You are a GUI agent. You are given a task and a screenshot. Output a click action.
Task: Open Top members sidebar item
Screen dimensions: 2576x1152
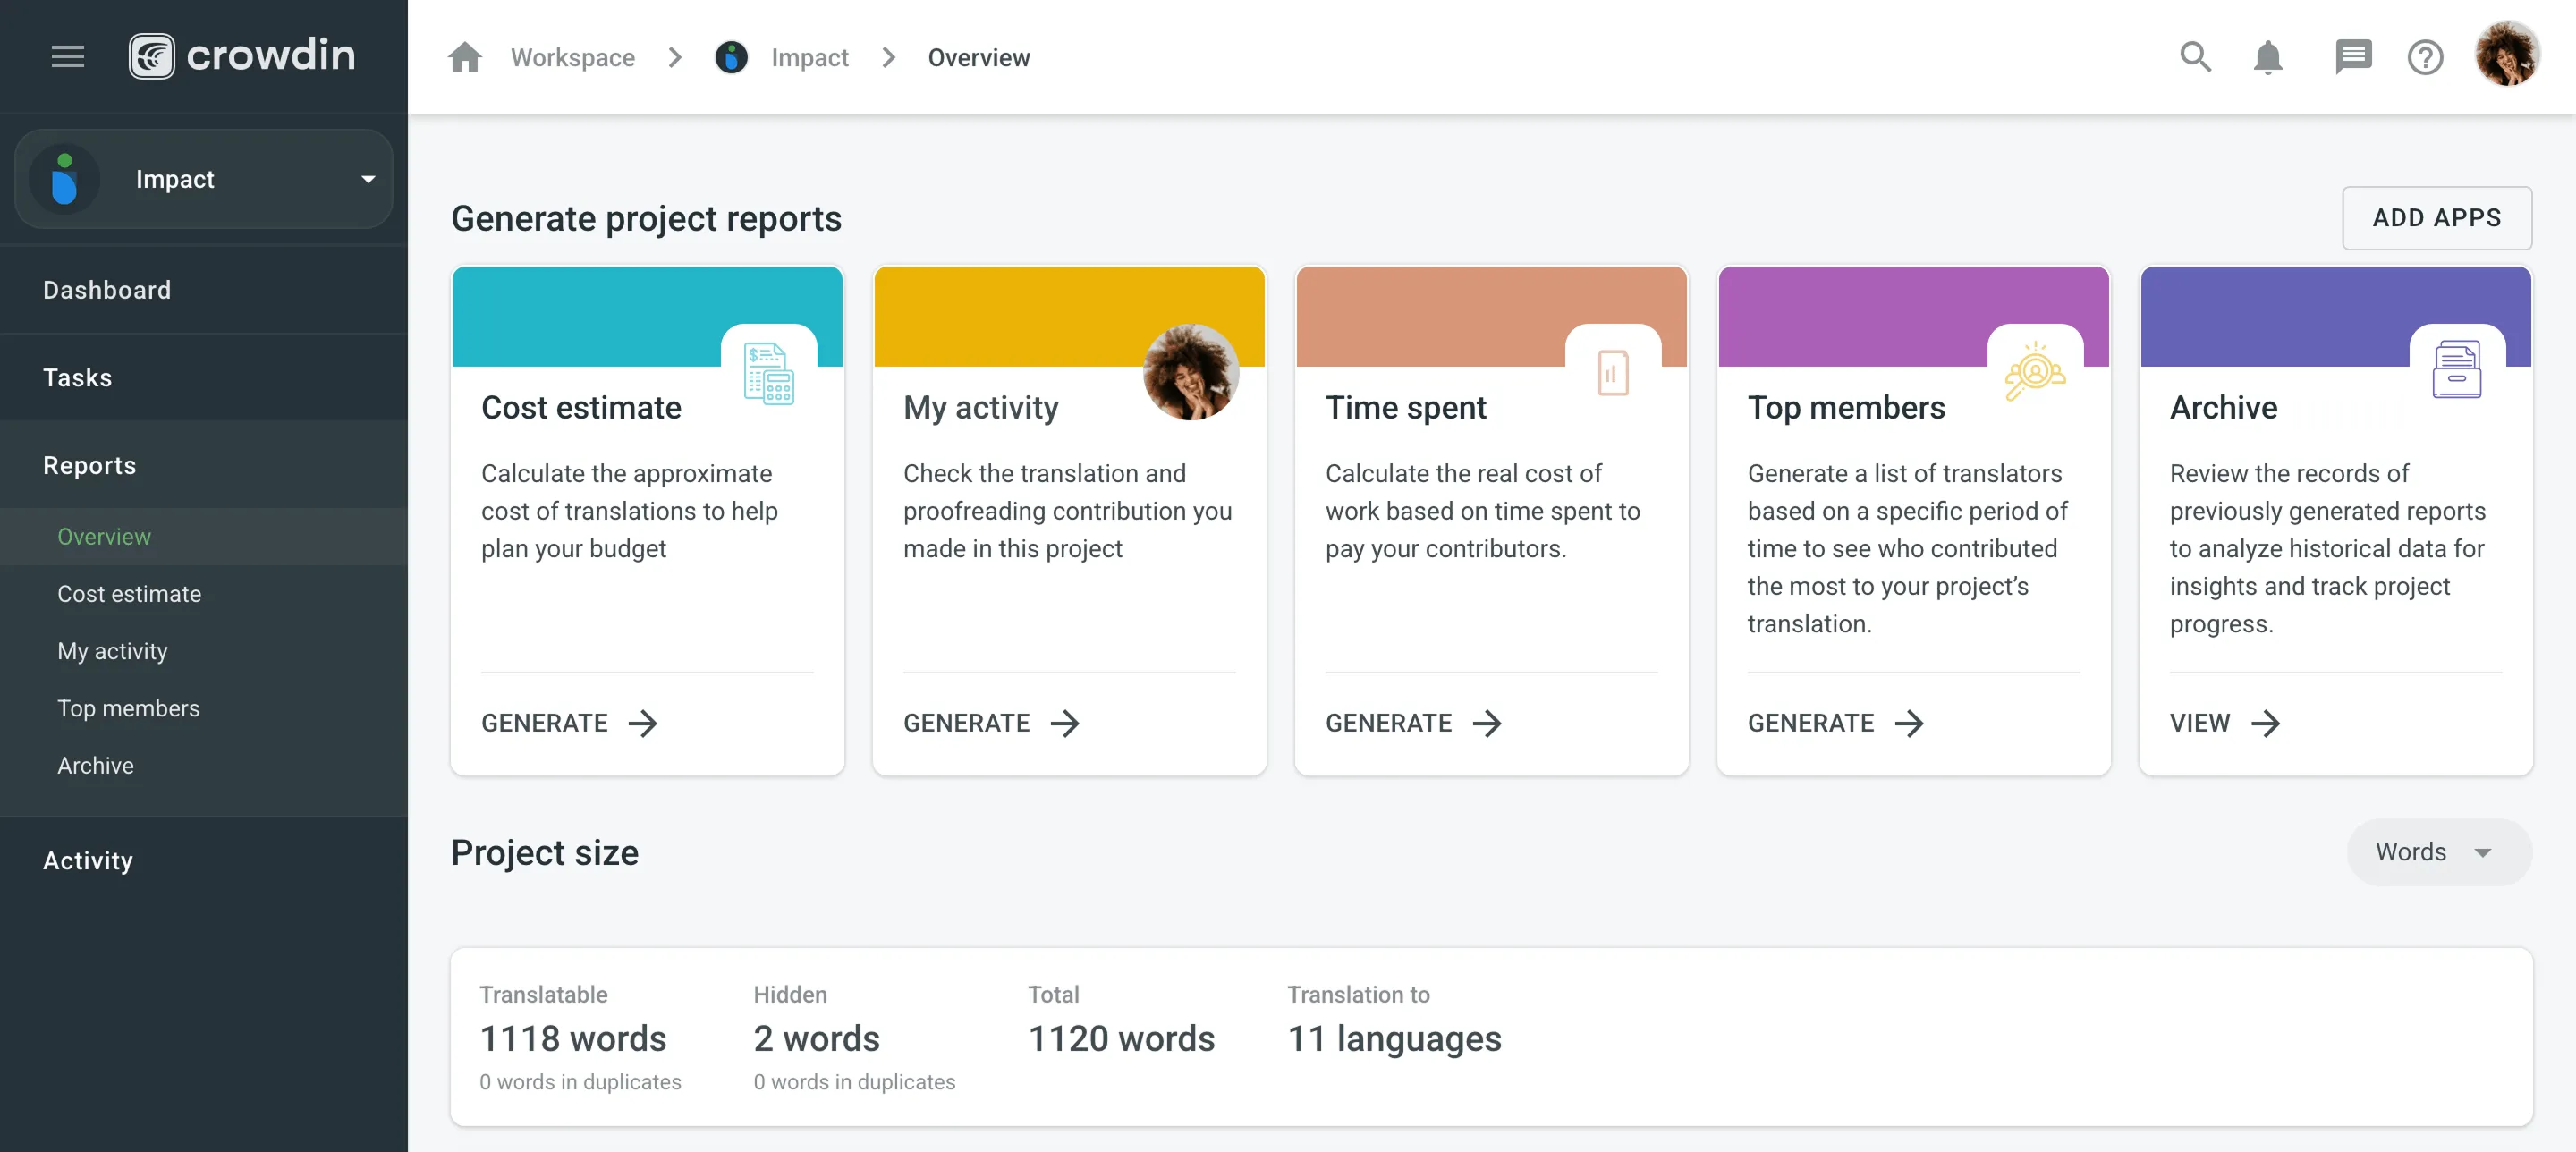[x=128, y=708]
